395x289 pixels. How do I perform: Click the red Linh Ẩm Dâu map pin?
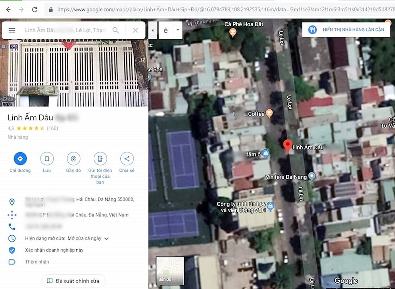(x=287, y=146)
